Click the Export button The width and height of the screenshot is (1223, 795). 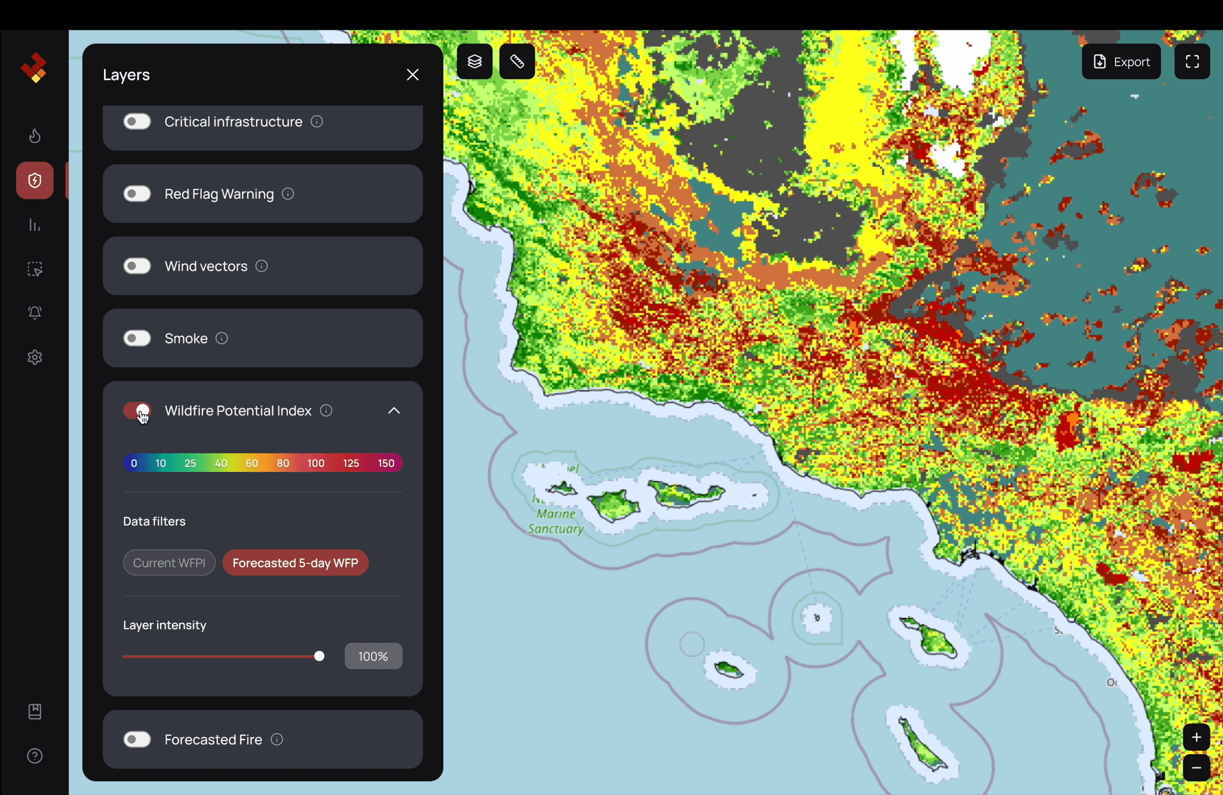coord(1121,61)
